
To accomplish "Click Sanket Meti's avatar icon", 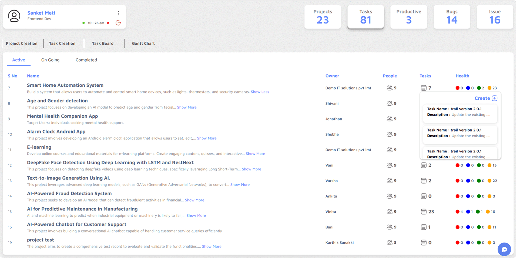I will (x=14, y=16).
